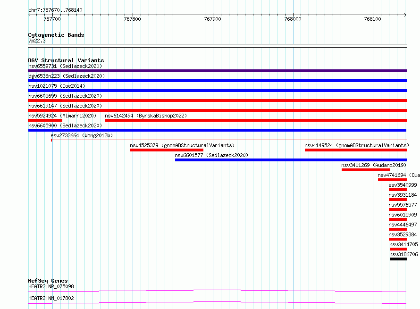The width and height of the screenshot is (420, 309).
Task: Select the nsv4446497 variant label
Action: click(403, 225)
